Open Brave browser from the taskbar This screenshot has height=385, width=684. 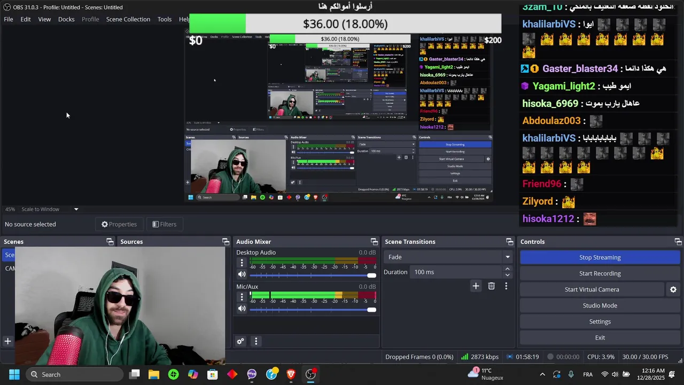point(291,374)
